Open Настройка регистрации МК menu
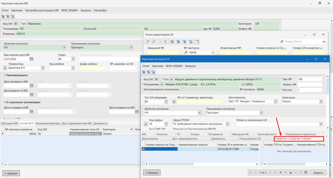This screenshot has height=178, width=333. 42,10
